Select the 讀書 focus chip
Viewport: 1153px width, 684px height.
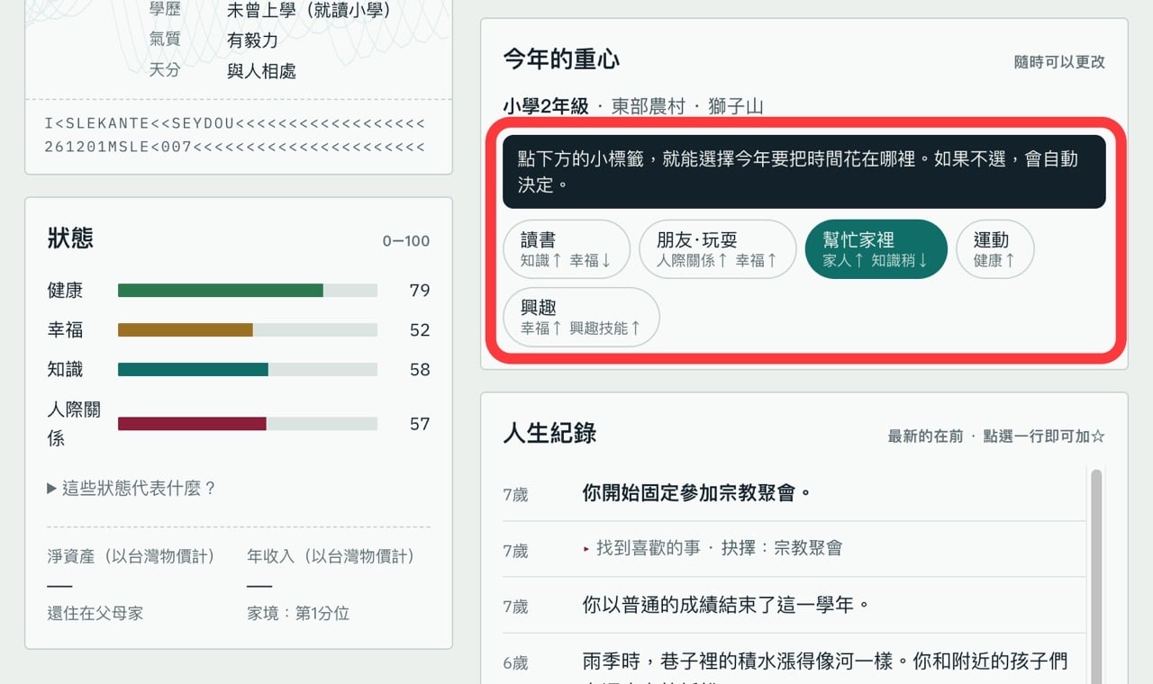point(566,249)
